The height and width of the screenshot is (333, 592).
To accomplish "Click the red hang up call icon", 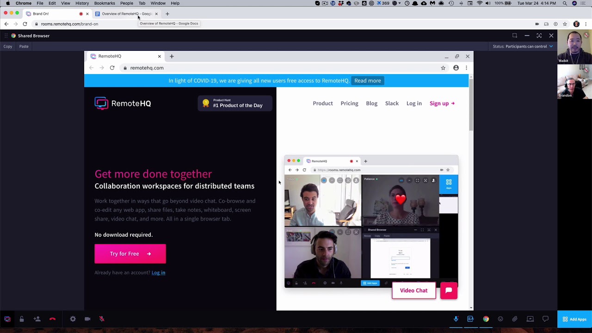I will 52,319.
